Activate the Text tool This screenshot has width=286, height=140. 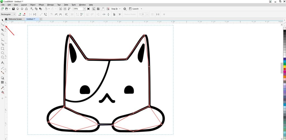(2, 63)
